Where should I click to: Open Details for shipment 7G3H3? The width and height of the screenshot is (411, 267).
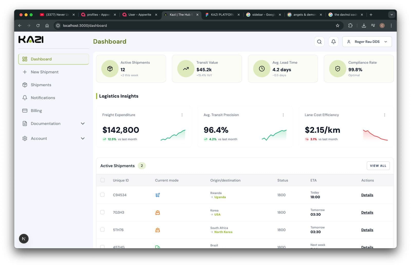367,212
